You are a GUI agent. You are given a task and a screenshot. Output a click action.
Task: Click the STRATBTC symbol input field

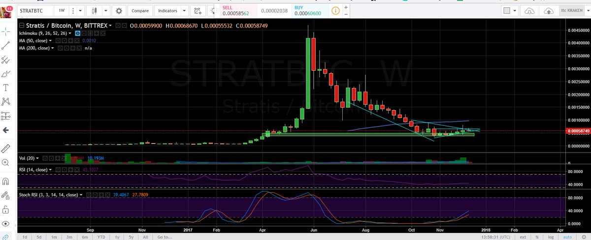[x=35, y=11]
